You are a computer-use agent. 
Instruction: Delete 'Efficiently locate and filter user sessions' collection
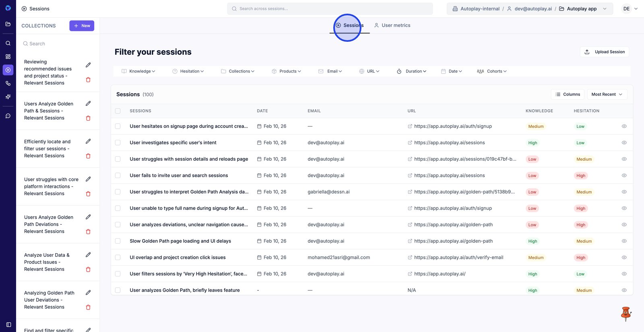pos(88,156)
